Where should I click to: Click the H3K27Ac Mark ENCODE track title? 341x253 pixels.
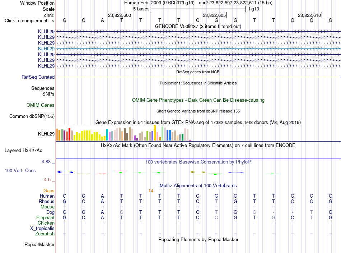click(198, 146)
